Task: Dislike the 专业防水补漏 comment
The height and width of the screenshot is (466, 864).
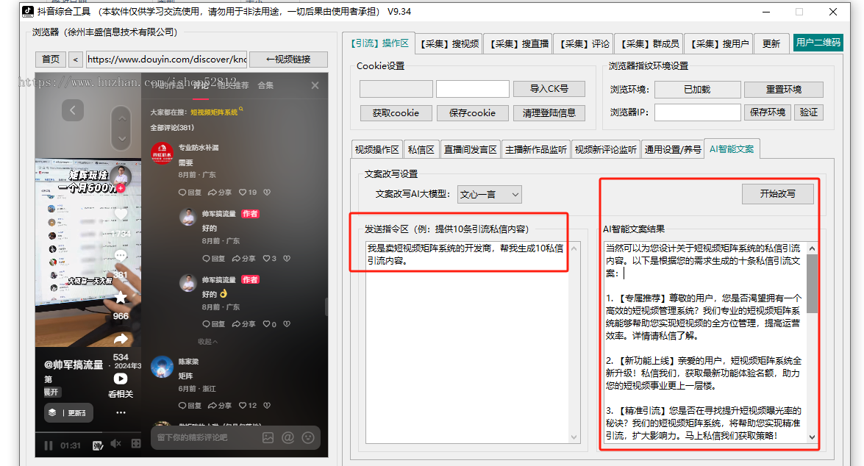Action: [267, 193]
